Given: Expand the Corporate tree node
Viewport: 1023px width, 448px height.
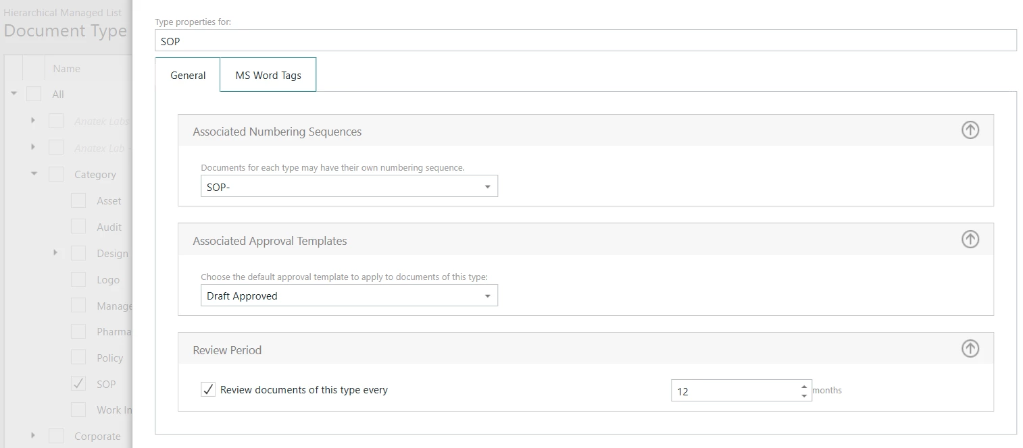Looking at the screenshot, I should (33, 436).
